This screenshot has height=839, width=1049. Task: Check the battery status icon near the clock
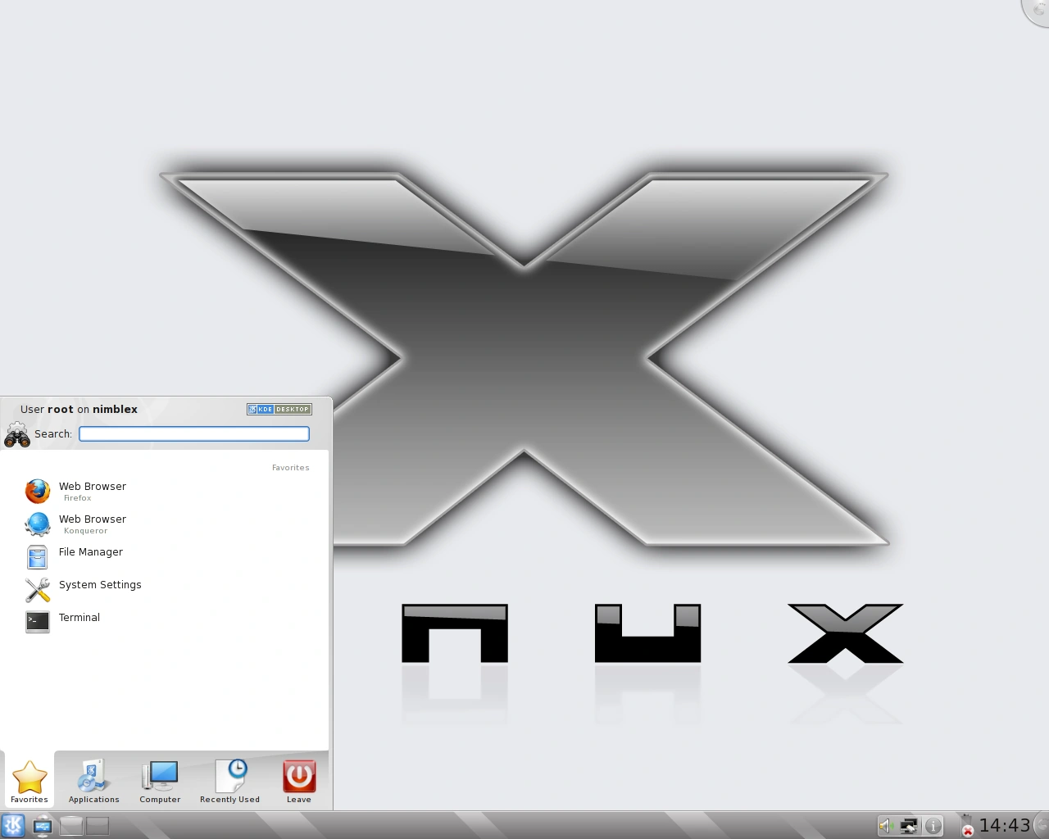pos(965,825)
